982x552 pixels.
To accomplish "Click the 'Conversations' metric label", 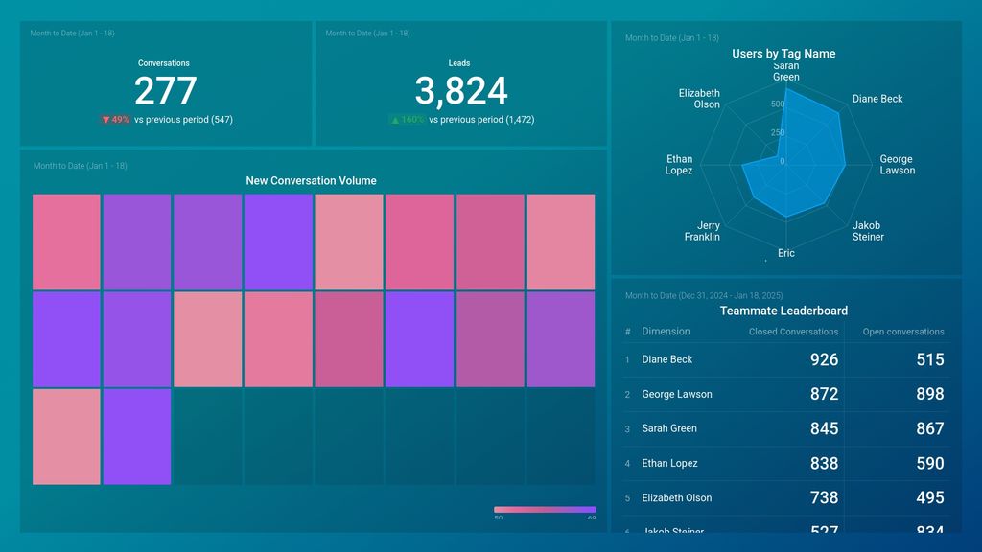I will click(164, 63).
